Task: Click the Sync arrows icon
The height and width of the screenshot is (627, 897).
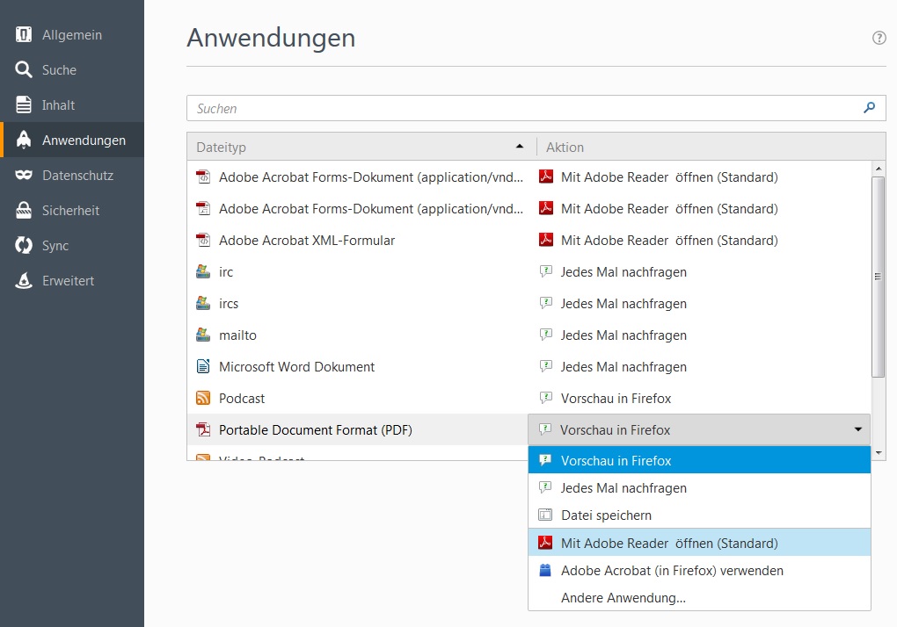Action: coord(24,246)
